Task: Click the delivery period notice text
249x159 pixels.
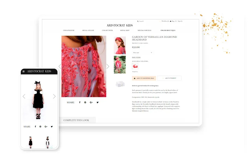Action: [145, 86]
